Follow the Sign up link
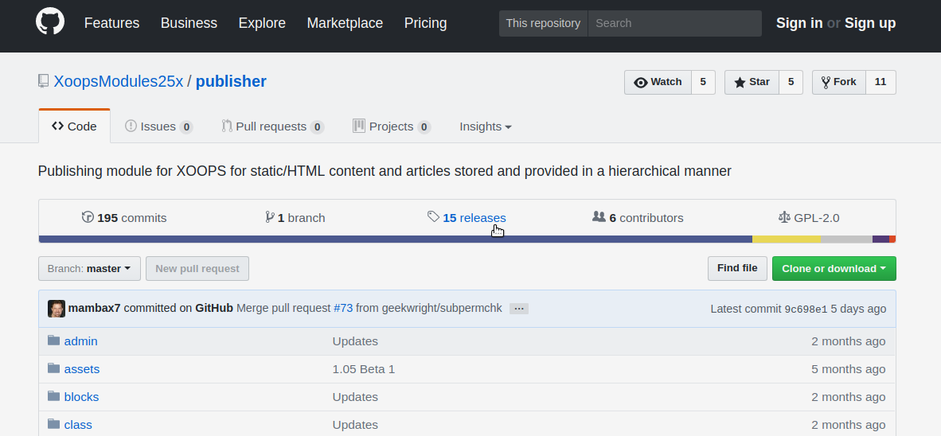941x436 pixels. (870, 23)
